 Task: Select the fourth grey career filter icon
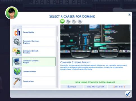(80, 21)
